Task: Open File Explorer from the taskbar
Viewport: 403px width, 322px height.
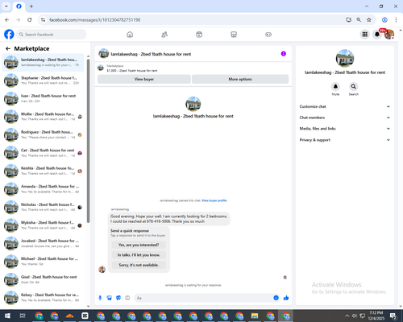Action: (x=255, y=316)
